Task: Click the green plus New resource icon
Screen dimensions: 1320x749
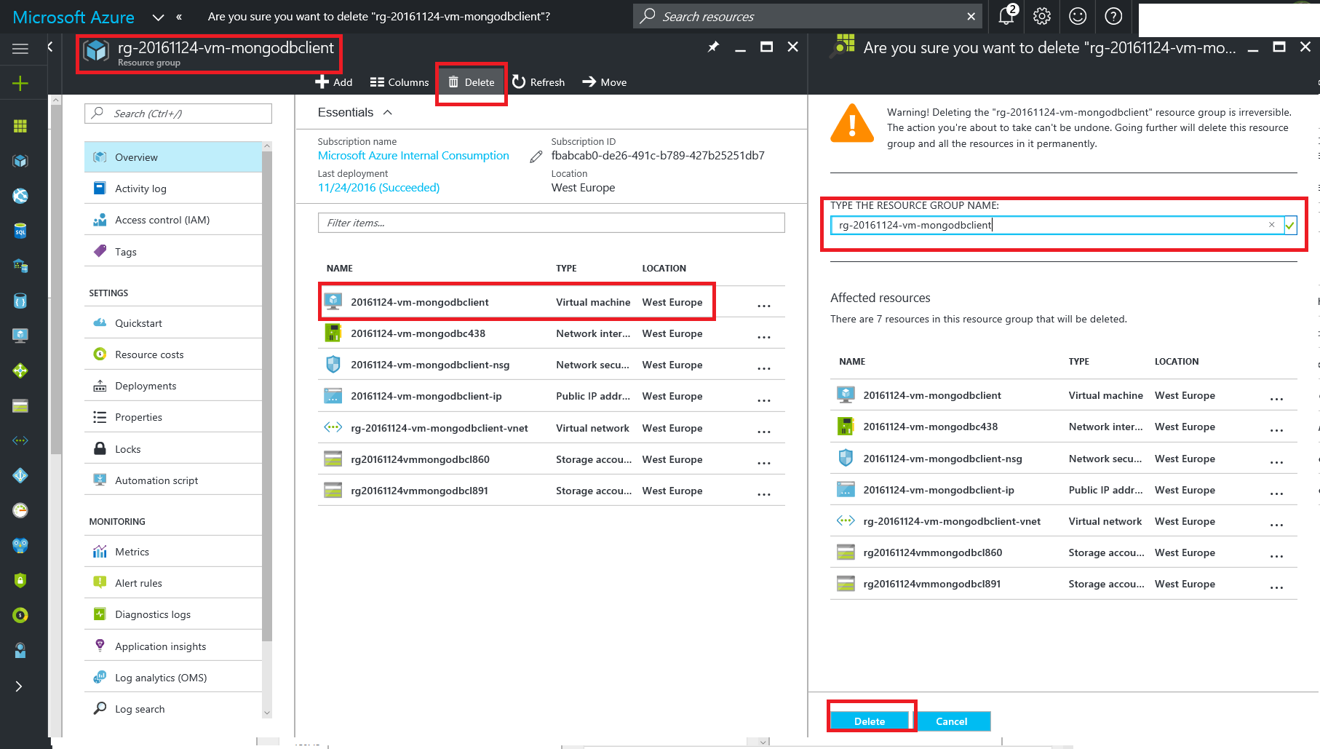Action: pos(20,84)
